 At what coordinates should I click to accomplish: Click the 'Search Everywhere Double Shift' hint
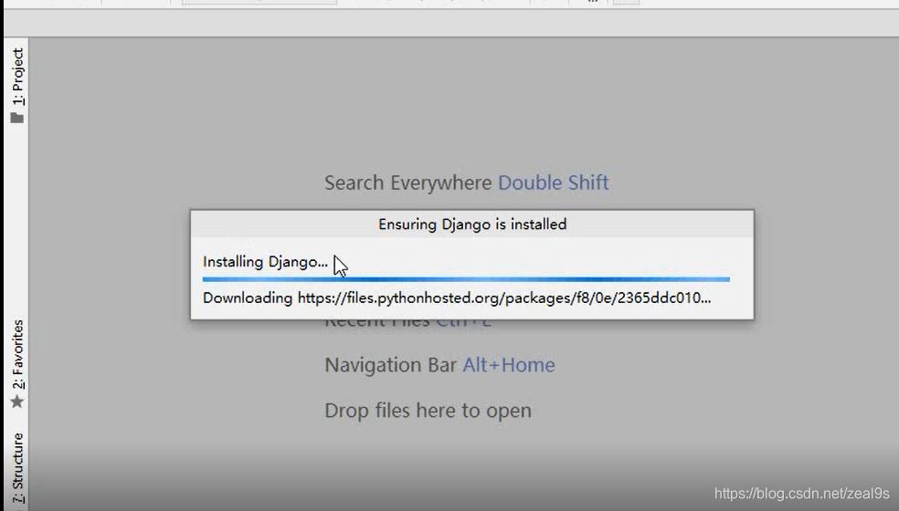tap(467, 182)
